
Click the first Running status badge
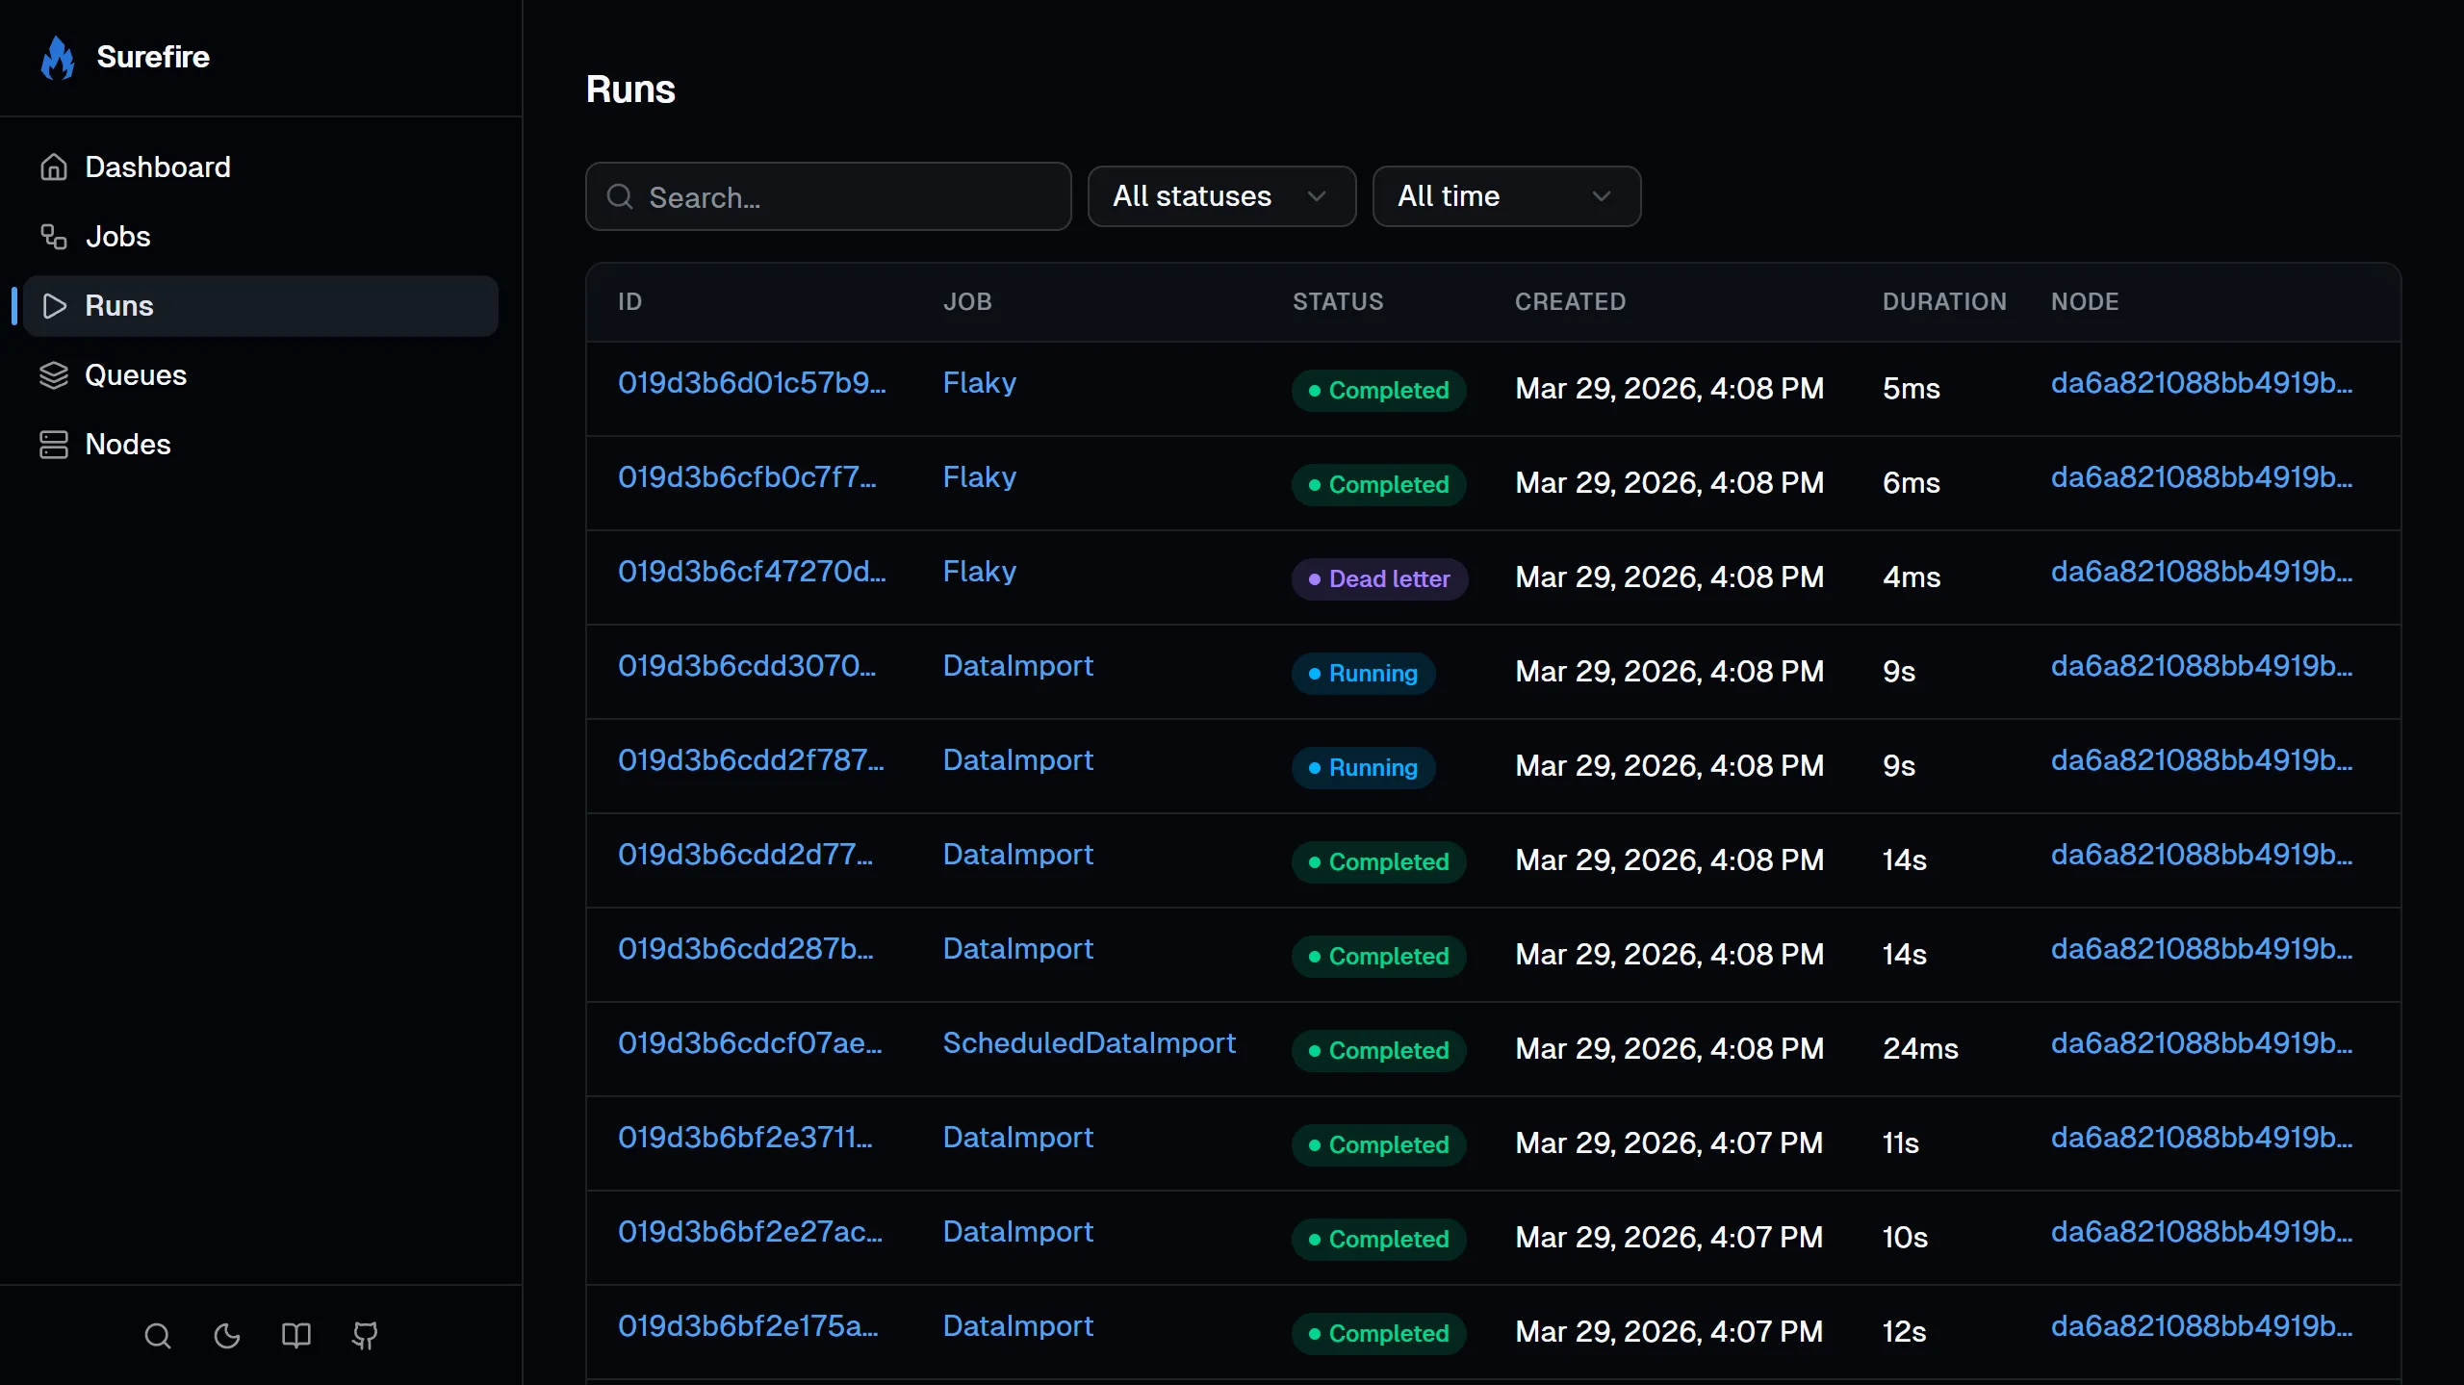click(x=1363, y=674)
